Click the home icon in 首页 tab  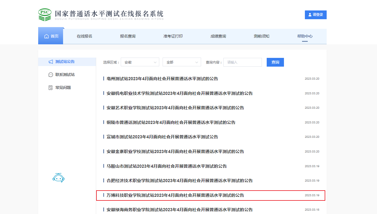click(x=46, y=36)
